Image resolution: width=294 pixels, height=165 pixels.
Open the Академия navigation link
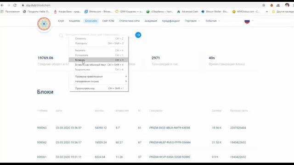[151, 21]
